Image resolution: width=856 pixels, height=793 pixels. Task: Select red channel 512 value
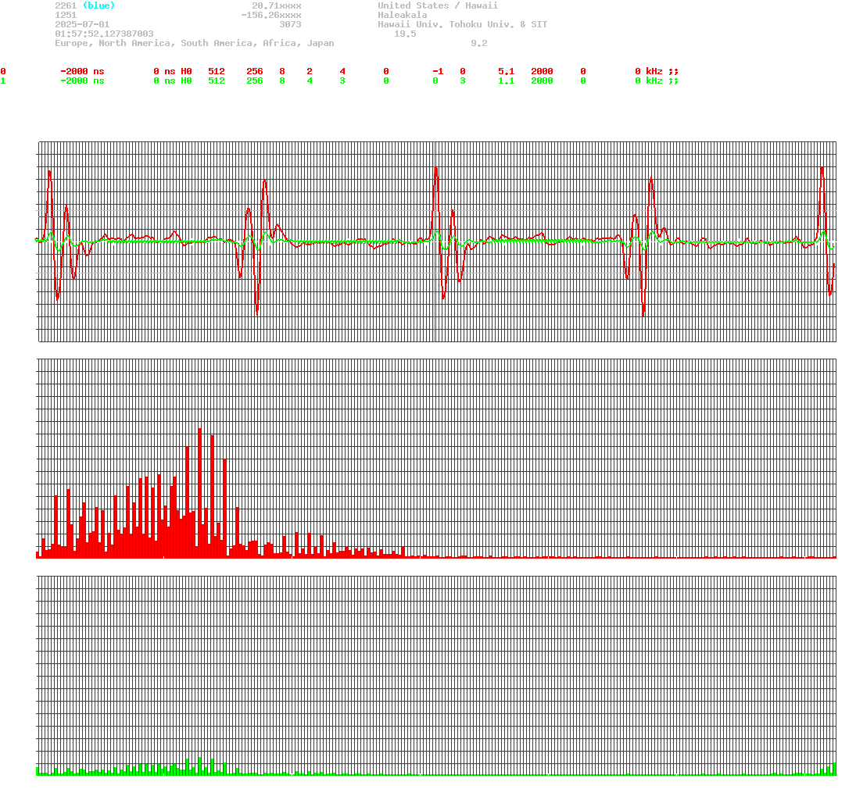pos(217,72)
